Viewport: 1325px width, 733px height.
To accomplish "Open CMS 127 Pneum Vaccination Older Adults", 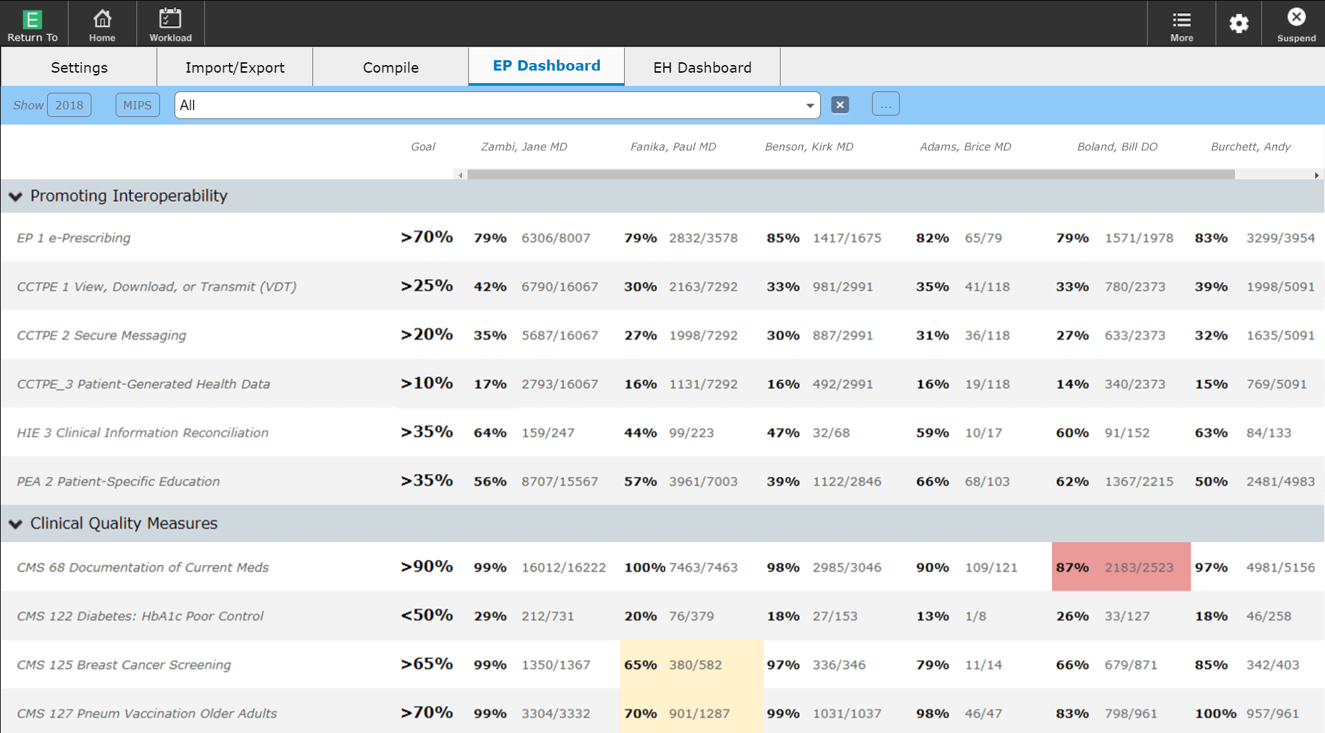I will (x=147, y=714).
